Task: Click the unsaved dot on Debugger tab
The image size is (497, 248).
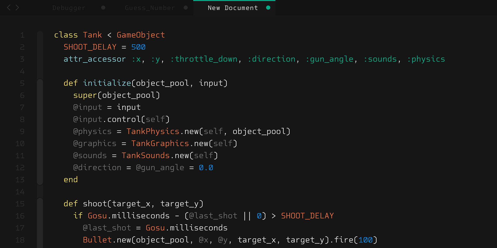Action: 103,8
